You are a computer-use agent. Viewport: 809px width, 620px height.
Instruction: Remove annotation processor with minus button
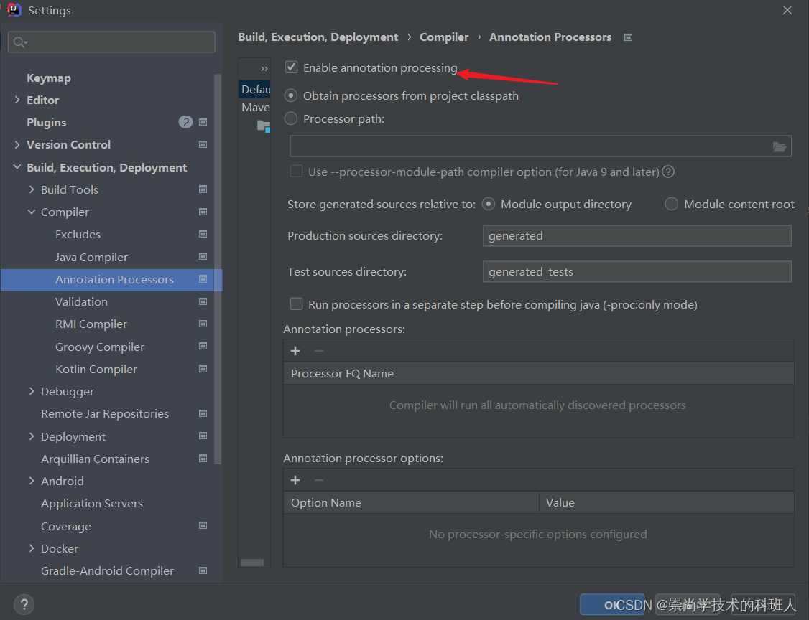pos(319,351)
